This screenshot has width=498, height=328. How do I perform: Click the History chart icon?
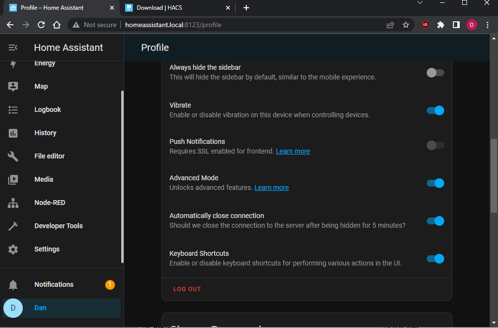(13, 133)
